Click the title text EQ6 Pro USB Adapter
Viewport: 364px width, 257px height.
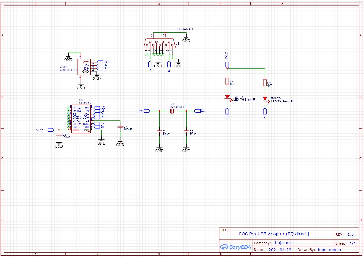273,234
